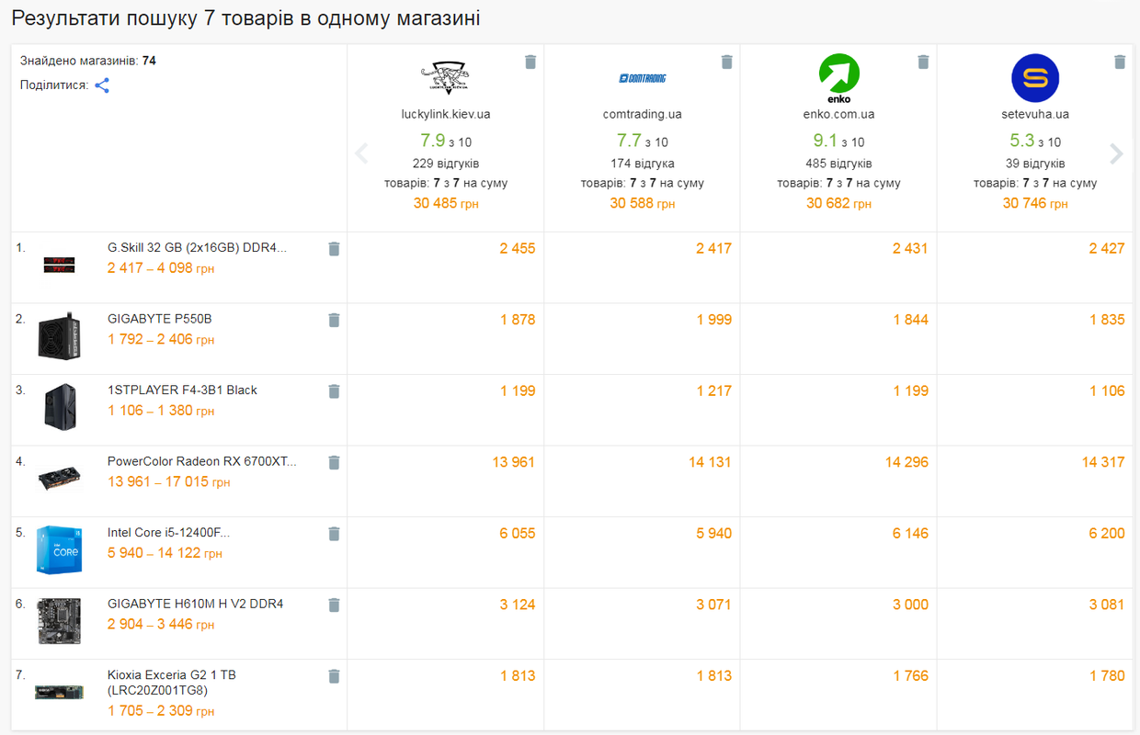
Task: Open Intel Core i5-12400F product link
Action: 168,532
